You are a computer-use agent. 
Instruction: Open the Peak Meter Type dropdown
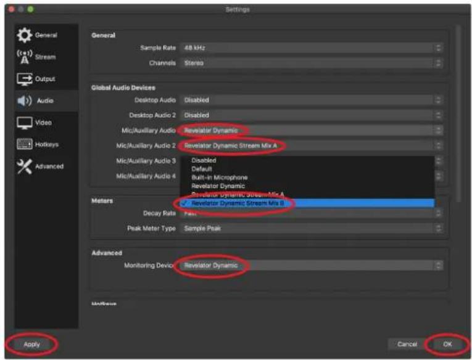pos(312,228)
